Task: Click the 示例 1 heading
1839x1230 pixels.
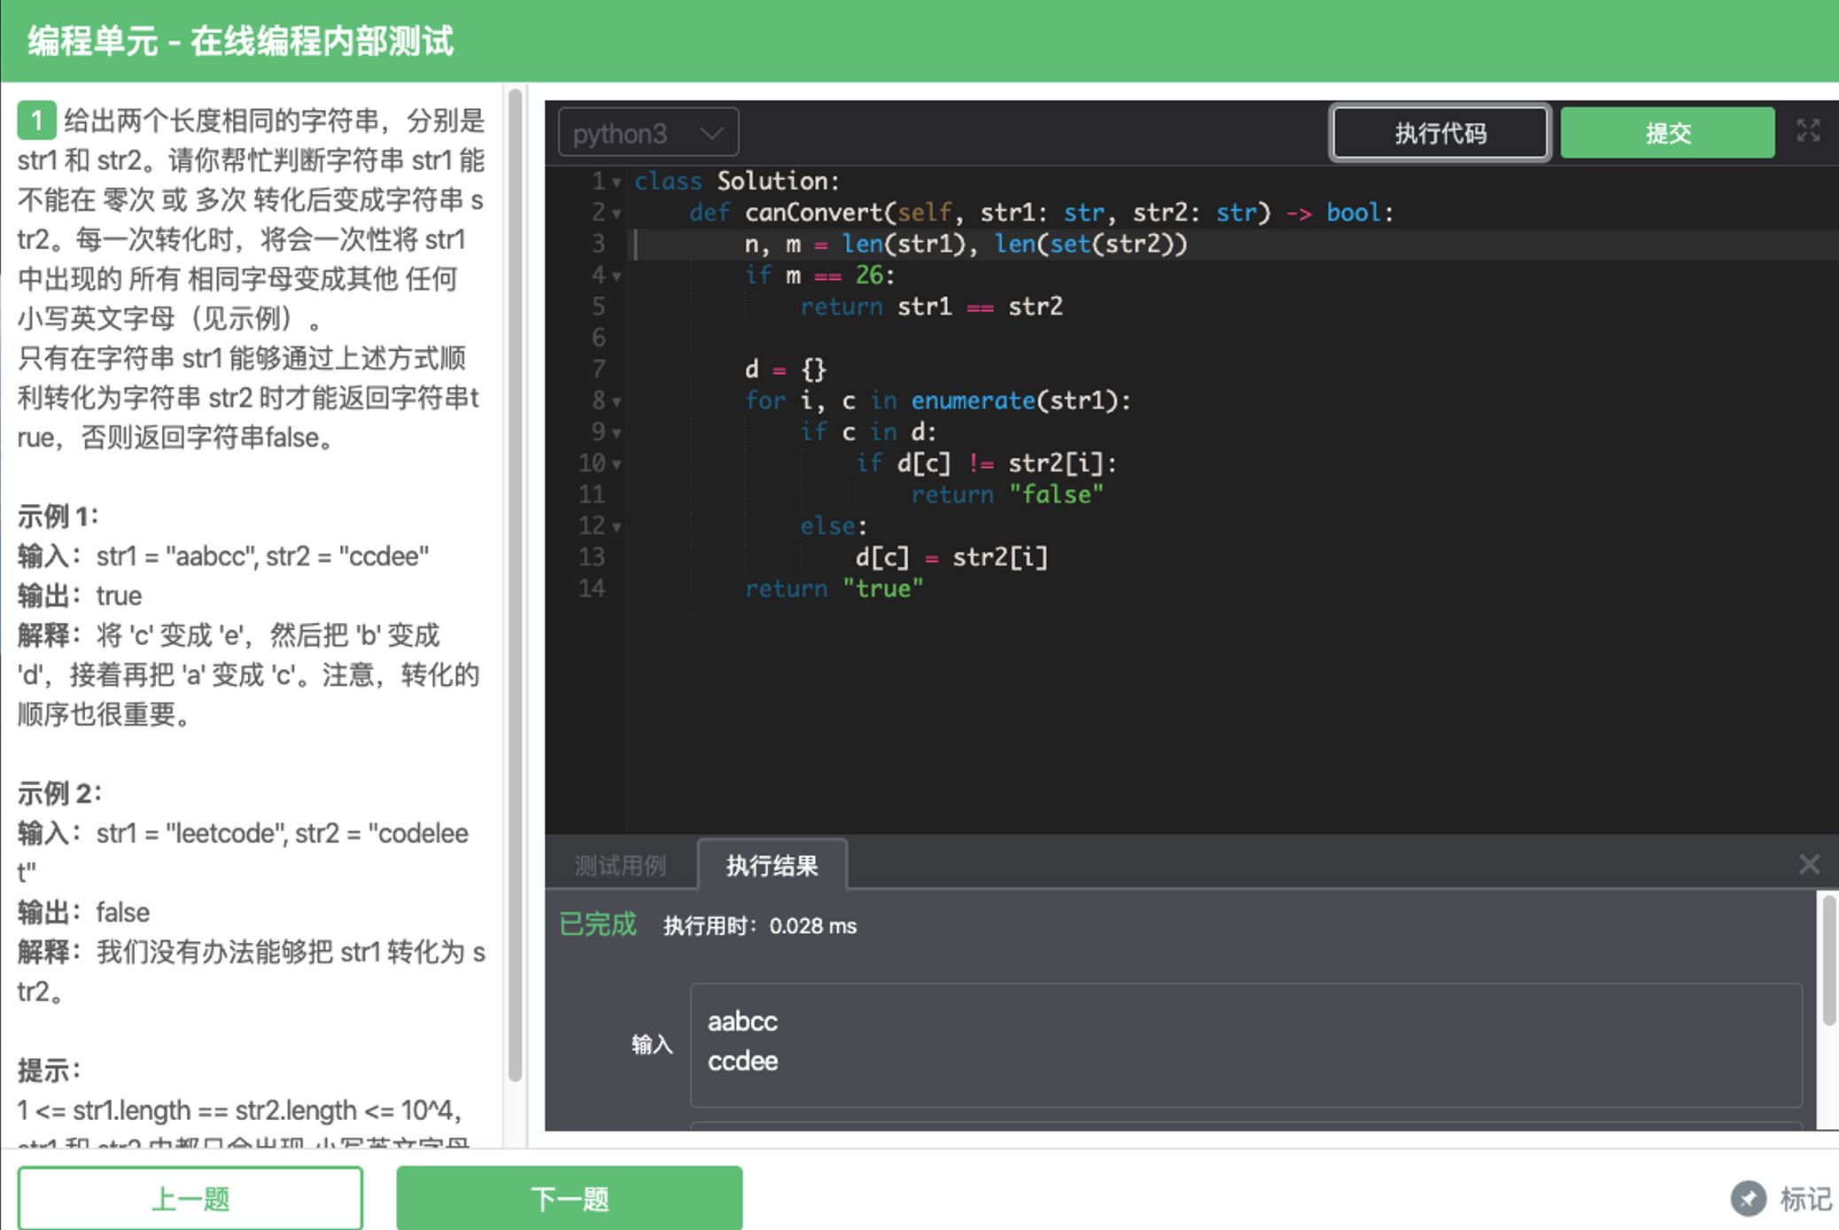Action: [58, 516]
